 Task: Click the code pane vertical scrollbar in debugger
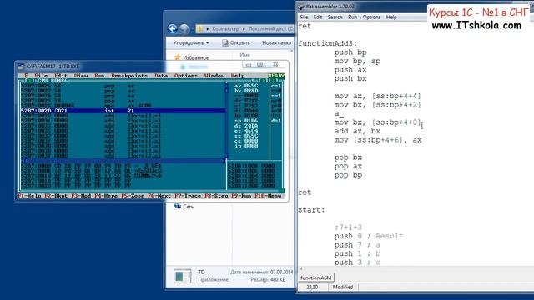[x=226, y=121]
